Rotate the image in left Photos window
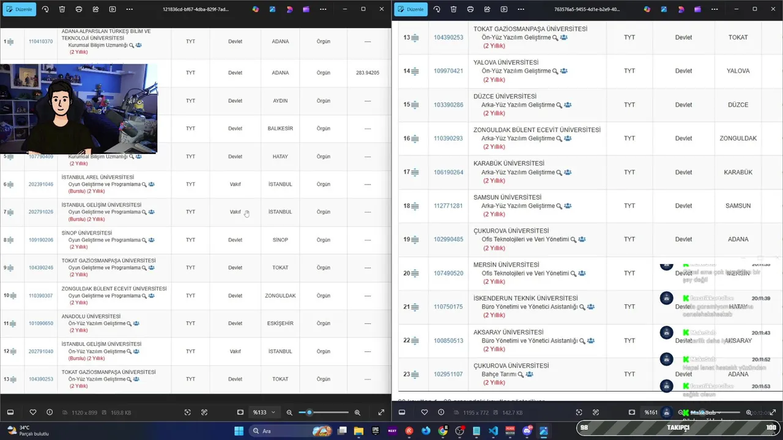Viewport: 783px width, 440px height. 45,9
